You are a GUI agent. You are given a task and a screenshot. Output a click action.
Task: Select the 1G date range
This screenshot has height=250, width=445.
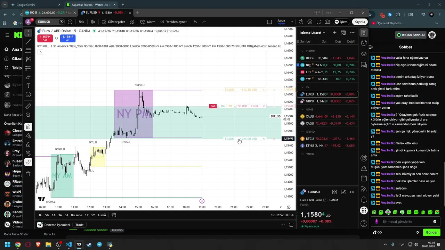pyautogui.click(x=40, y=215)
